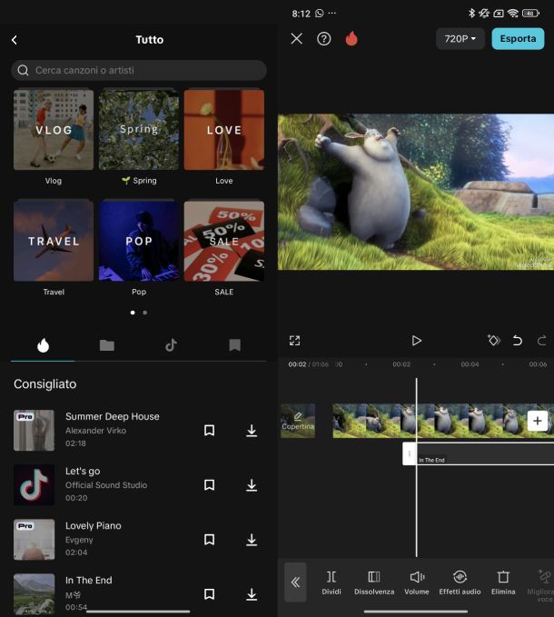
Task: Bookmark the Lovely Piano track
Action: click(209, 539)
